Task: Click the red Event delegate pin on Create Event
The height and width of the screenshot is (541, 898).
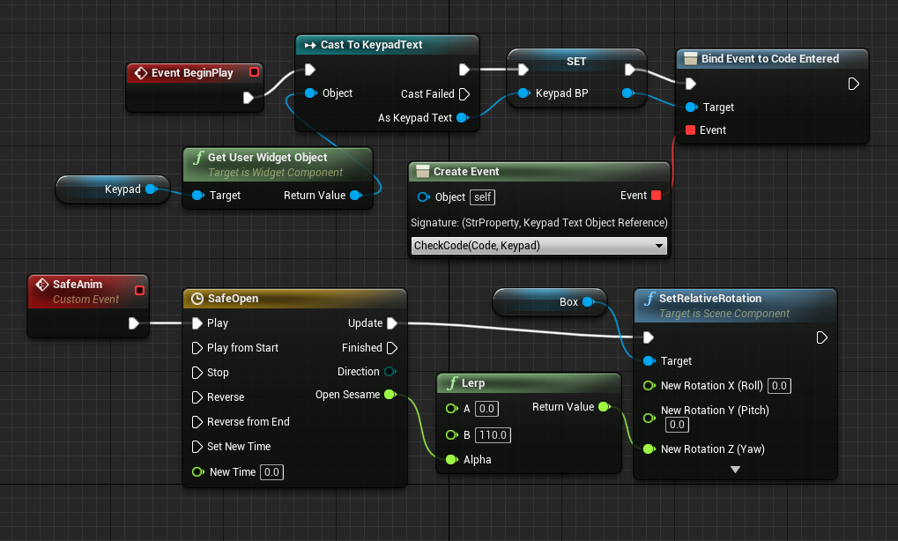Action: 656,196
